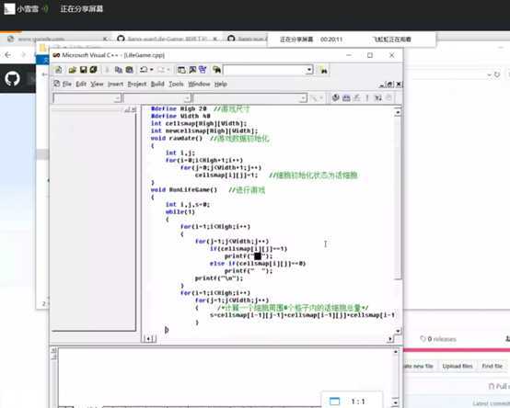Open the Redo history dropdown arrow

click(168, 70)
